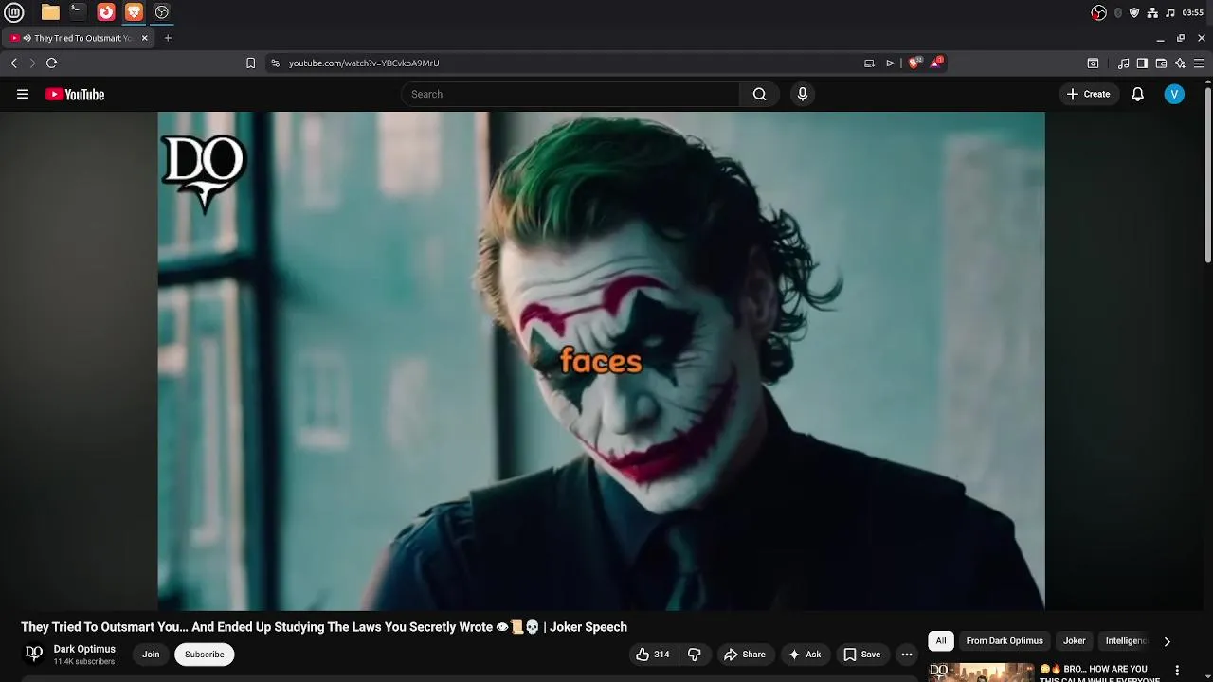Close the YouTube video tab
Viewport: 1213px width, 682px height.
(145, 38)
